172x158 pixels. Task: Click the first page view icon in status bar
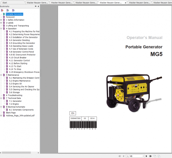(x=155, y=156)
